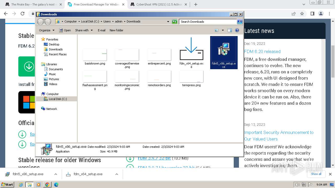Open Microsoft Edge from the taskbar
Screen dimensions: 335x188
click(56, 185)
